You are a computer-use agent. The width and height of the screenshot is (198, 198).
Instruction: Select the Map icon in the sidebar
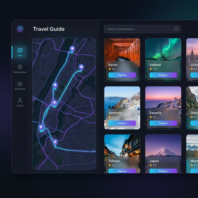tap(20, 50)
